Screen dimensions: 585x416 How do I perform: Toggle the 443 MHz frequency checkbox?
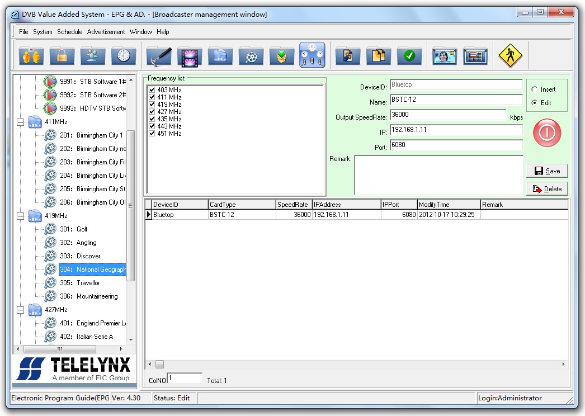[x=152, y=126]
